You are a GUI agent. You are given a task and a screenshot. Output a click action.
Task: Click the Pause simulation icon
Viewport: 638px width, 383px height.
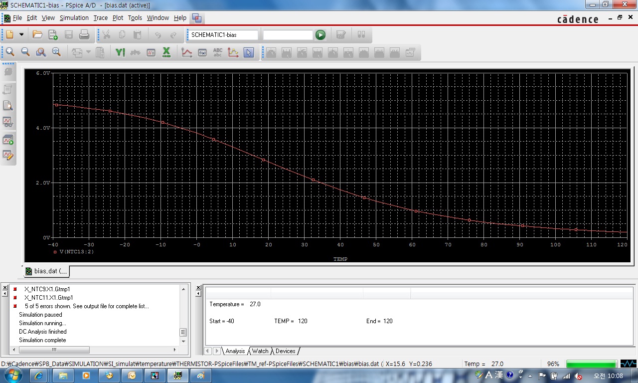click(362, 35)
